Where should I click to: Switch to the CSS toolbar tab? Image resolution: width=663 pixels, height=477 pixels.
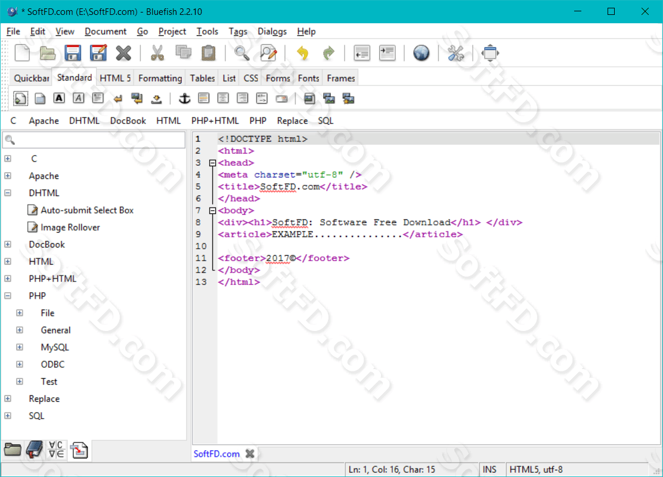251,78
